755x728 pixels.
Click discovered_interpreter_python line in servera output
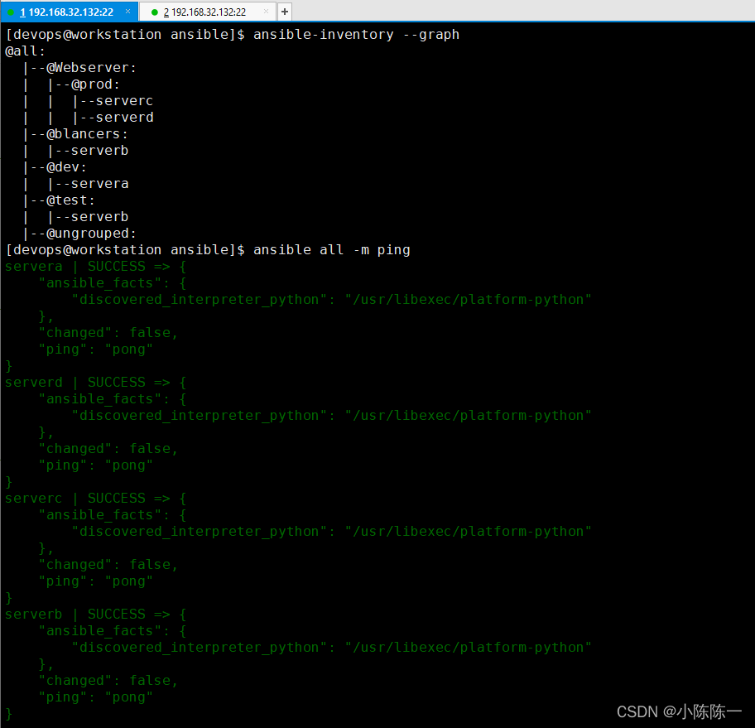tap(331, 300)
